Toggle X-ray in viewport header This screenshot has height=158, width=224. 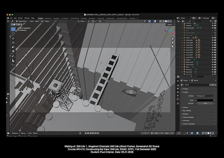click(x=160, y=21)
